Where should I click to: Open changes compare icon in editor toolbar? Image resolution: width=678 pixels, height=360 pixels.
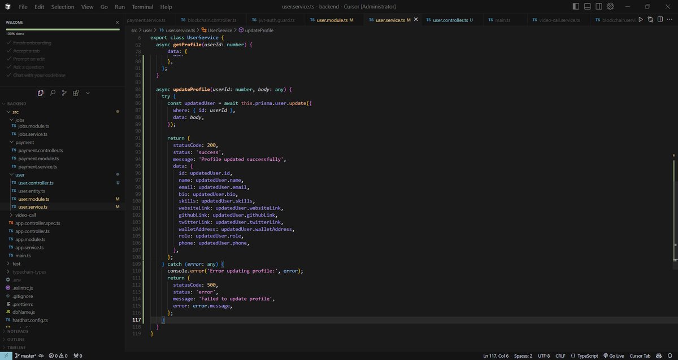click(650, 20)
